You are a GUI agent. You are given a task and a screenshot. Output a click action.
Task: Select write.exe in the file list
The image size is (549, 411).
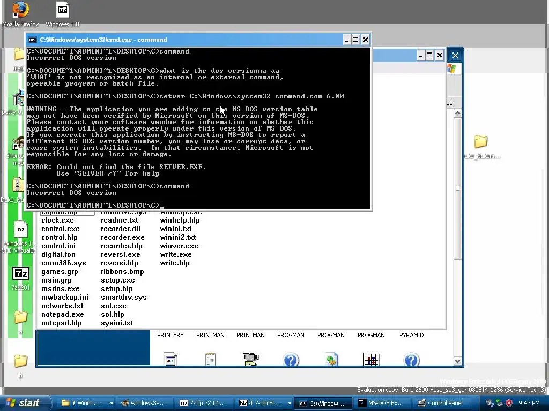tap(176, 254)
